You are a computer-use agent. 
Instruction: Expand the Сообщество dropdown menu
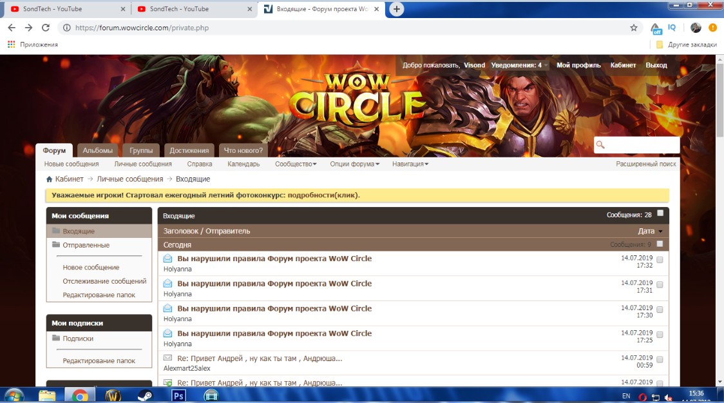[296, 164]
